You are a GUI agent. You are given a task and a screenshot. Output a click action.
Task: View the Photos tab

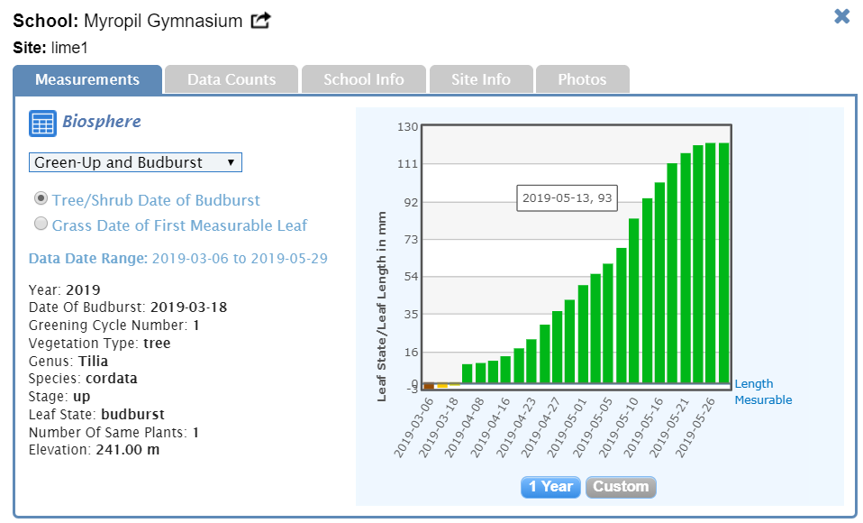(x=582, y=79)
